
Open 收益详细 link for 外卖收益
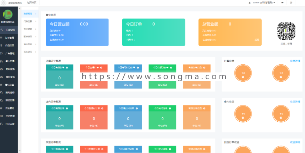tap(295, 61)
